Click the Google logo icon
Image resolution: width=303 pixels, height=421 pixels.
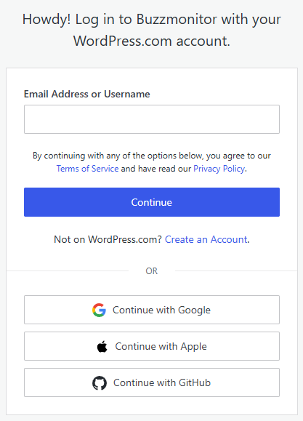pos(99,310)
